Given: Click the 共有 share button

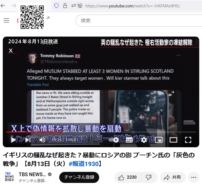Looking at the screenshot, I should coord(172,177).
